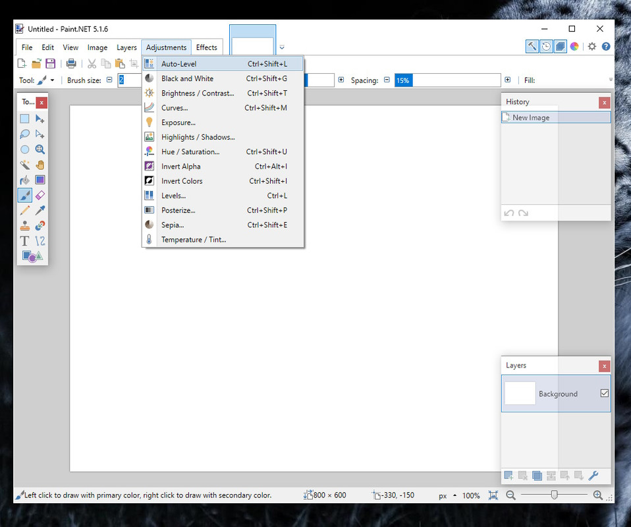The image size is (631, 527).
Task: Select the Pan hand tool
Action: [x=40, y=165]
